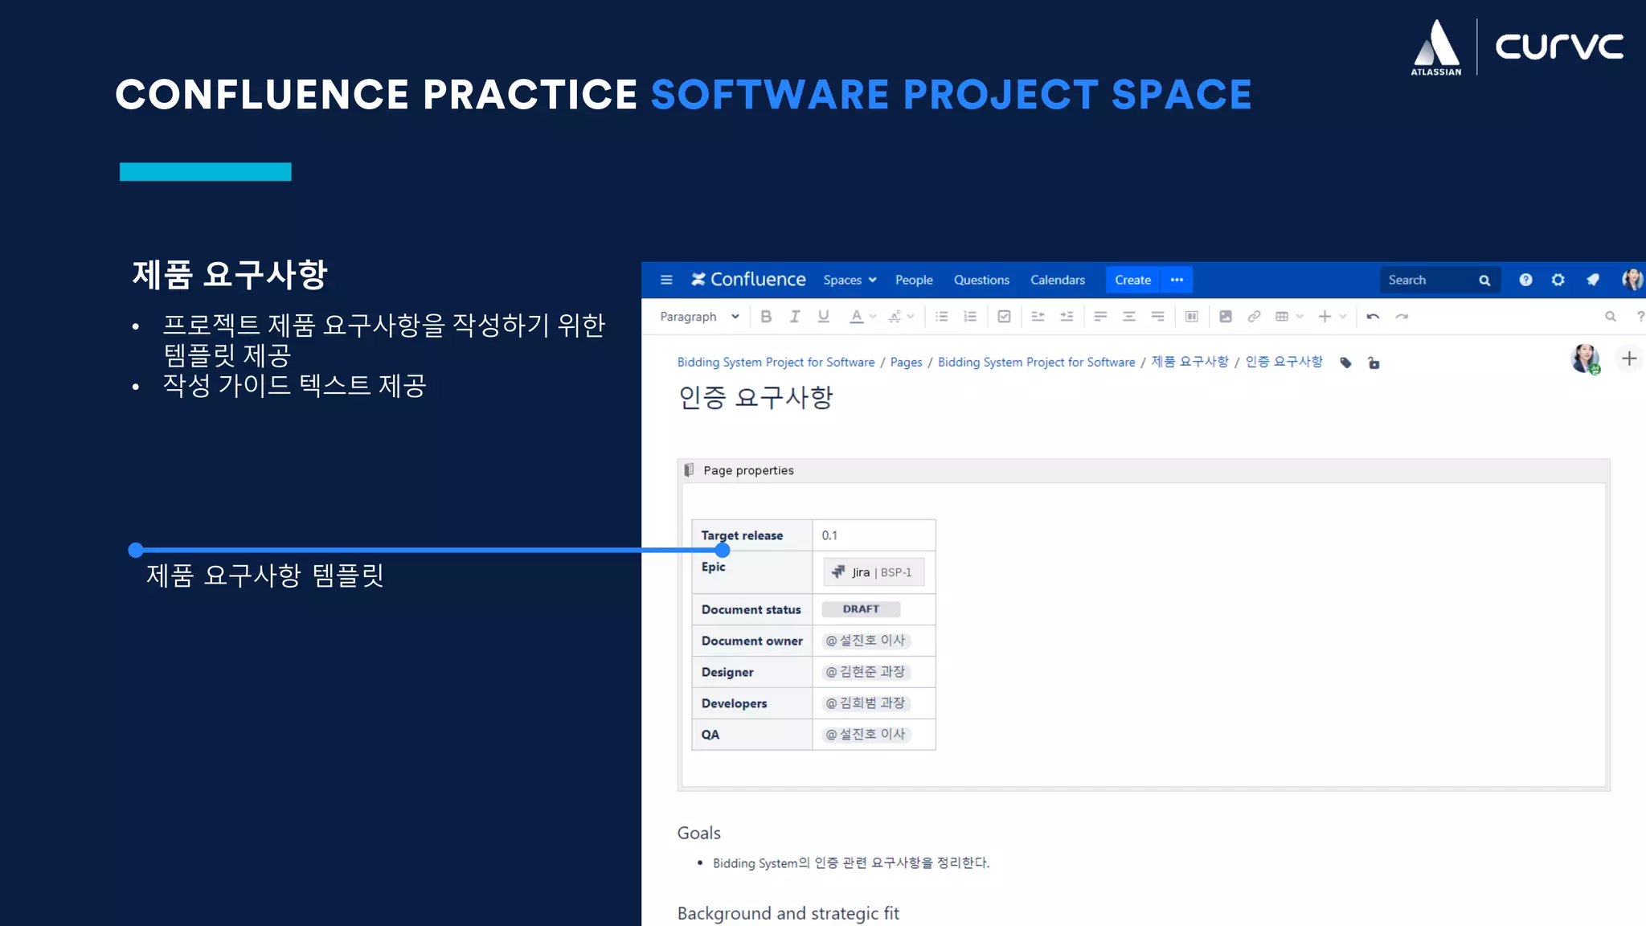Open the 제품 요구사항 breadcrumb link

[1190, 362]
